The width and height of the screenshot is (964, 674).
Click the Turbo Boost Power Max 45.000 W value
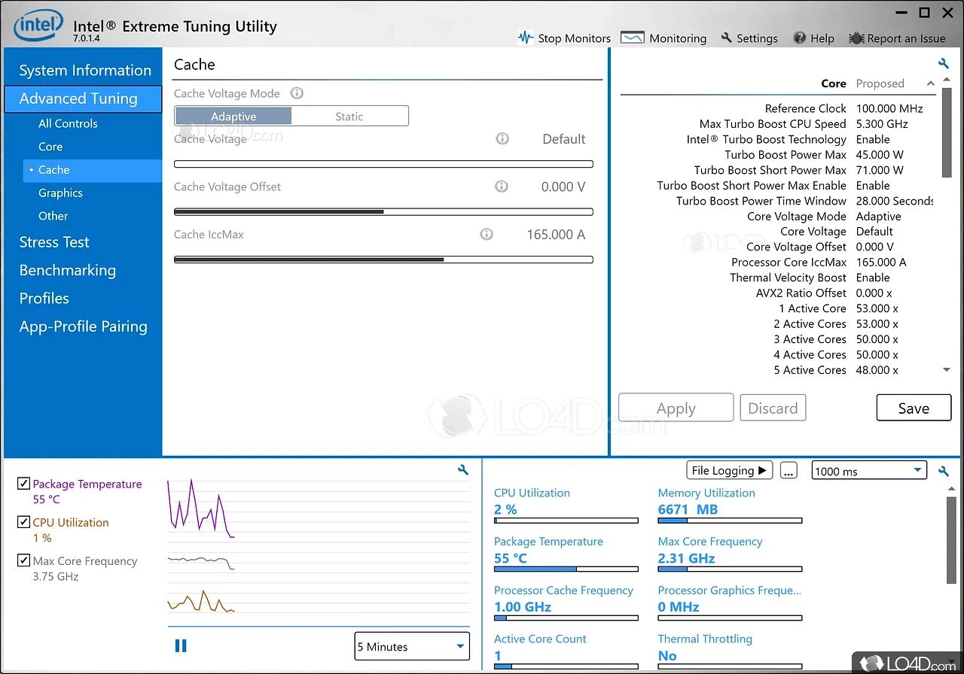[880, 155]
